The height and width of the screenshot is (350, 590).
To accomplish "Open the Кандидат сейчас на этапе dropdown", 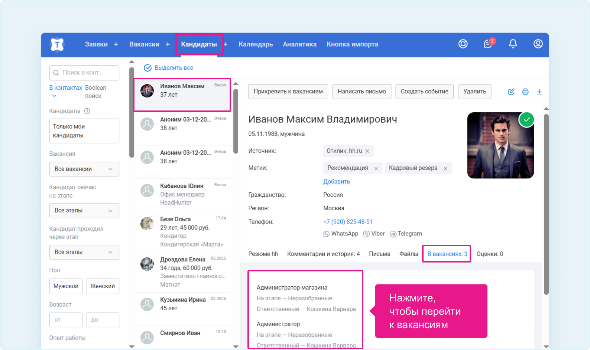I will pos(84,211).
